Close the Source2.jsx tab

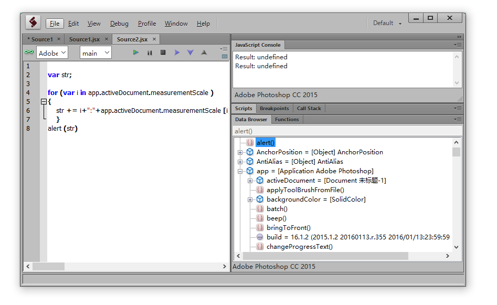coord(154,39)
